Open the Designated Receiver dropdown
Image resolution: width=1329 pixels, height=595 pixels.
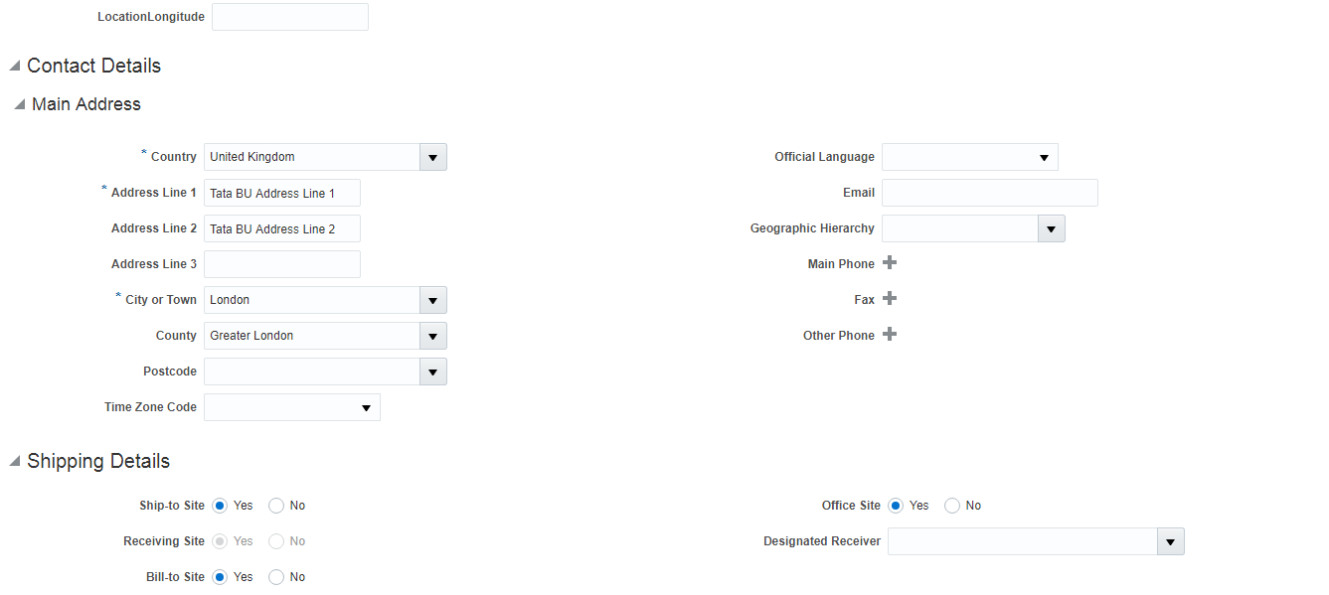tap(1171, 541)
